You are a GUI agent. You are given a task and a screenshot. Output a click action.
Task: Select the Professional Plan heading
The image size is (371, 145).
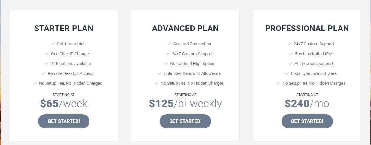(x=307, y=28)
